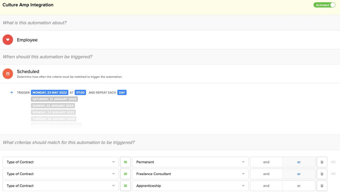Click the orange calendar Scheduled icon
The width and height of the screenshot is (340, 193).
(x=8, y=74)
